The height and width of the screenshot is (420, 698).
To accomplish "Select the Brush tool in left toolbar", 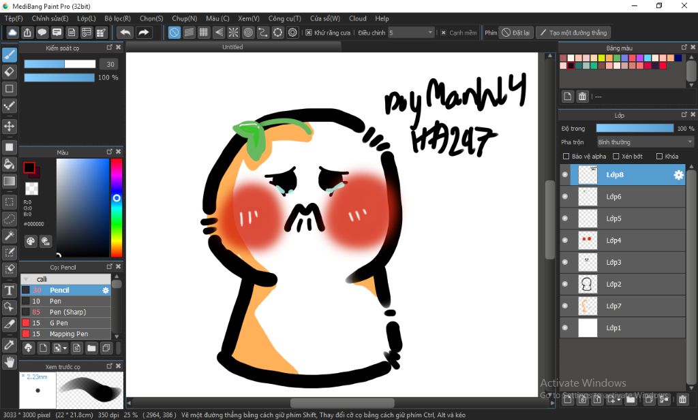I will [x=10, y=54].
